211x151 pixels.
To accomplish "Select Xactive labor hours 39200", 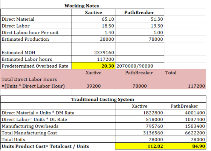I will pyautogui.click(x=93, y=86).
